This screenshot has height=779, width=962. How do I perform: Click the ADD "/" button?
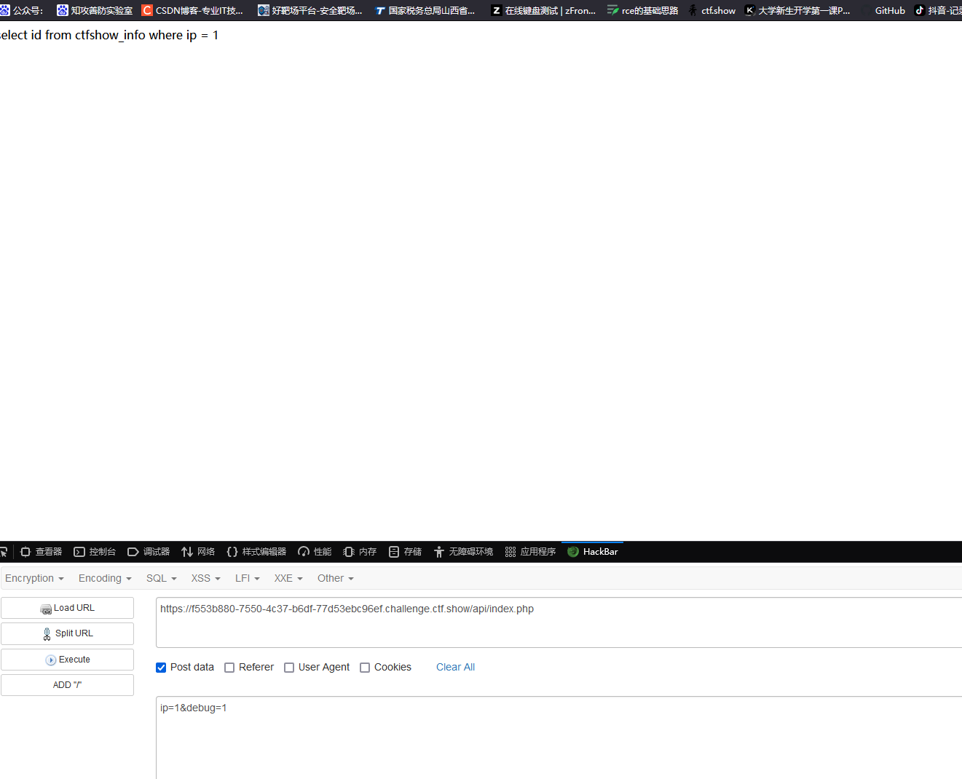67,685
